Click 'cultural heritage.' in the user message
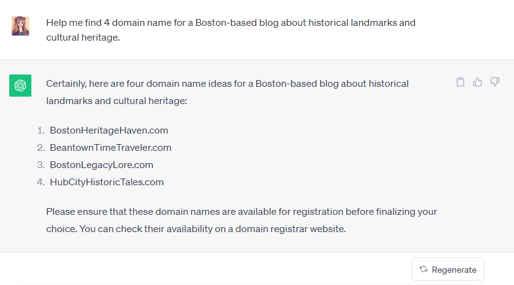Viewport: 514px width, 285px height. pyautogui.click(x=83, y=38)
